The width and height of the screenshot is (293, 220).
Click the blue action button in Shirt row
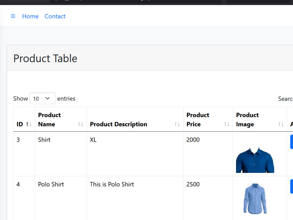[x=292, y=142]
